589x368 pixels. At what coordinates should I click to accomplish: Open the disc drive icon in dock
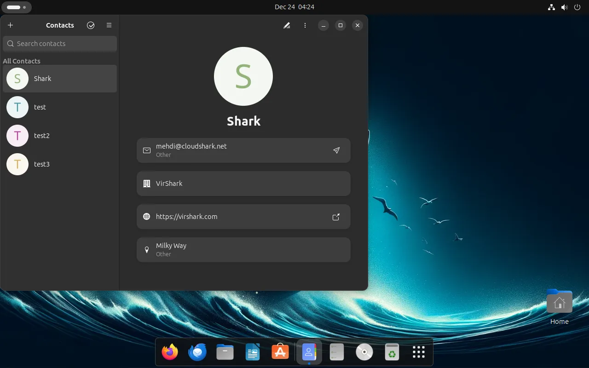tap(364, 352)
